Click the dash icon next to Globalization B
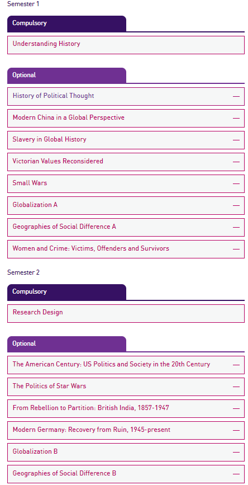248x485 pixels. point(236,452)
